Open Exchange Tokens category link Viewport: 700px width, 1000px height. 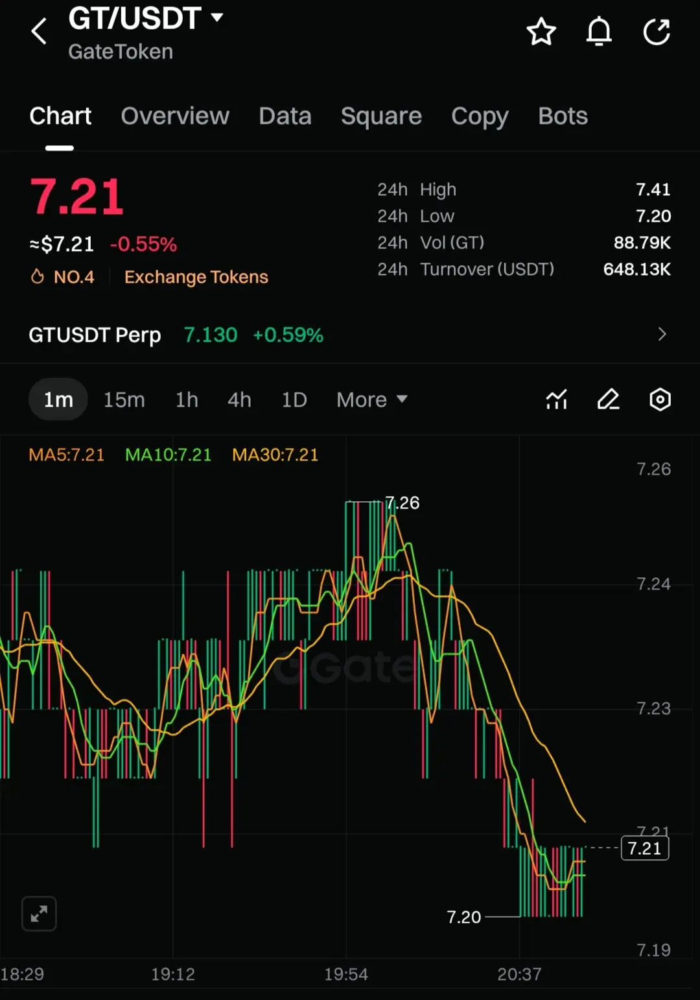click(x=196, y=277)
